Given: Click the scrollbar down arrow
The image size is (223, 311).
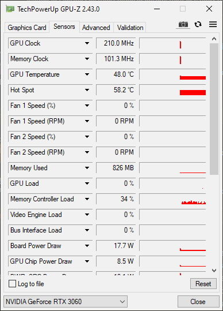Looking at the screenshot, I should click(214, 270).
